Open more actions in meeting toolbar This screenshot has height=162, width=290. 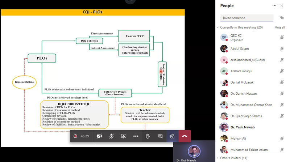136,136
